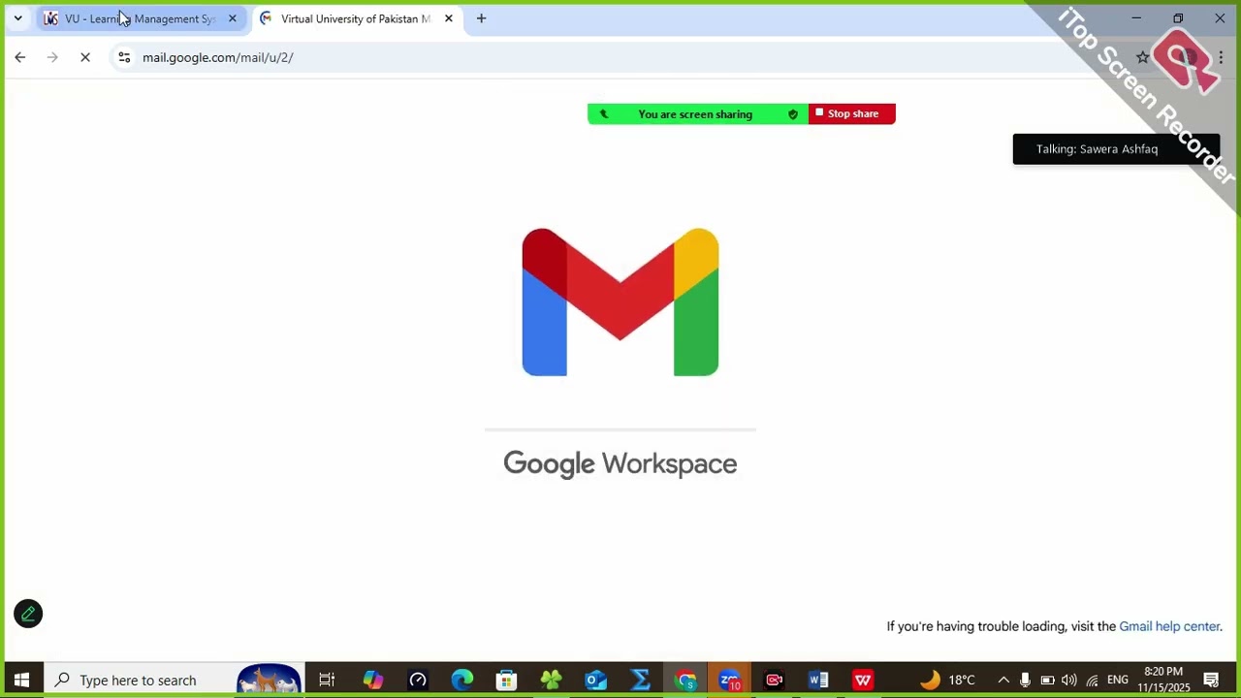The width and height of the screenshot is (1241, 698).
Task: Open the tab search dropdown arrow
Action: (x=17, y=18)
